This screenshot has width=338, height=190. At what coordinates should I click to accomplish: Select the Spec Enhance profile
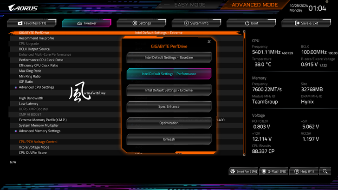[169, 107]
